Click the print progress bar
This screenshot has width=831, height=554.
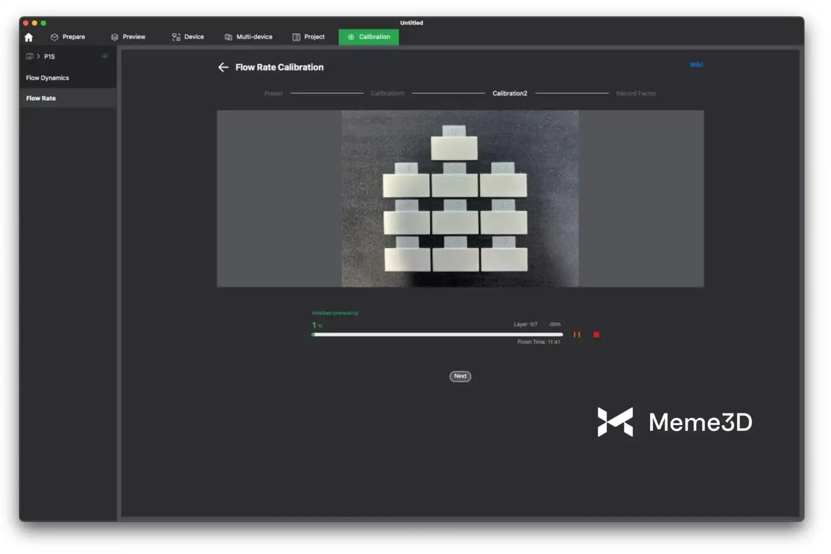pos(437,334)
